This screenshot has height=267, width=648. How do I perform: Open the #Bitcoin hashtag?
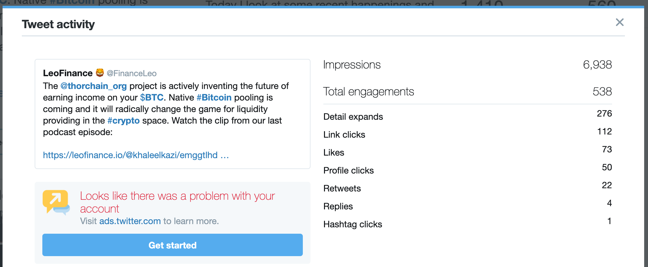click(214, 98)
